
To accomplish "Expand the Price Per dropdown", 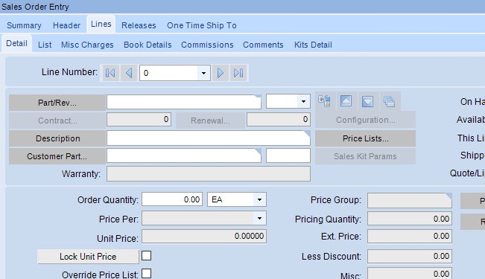I will 259,219.
